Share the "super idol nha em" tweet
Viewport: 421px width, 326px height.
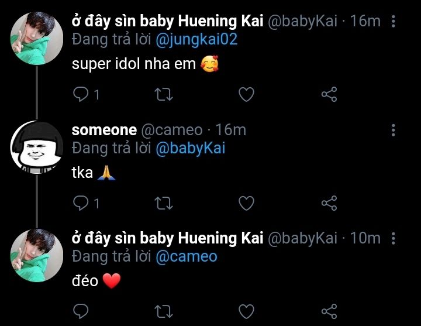329,94
